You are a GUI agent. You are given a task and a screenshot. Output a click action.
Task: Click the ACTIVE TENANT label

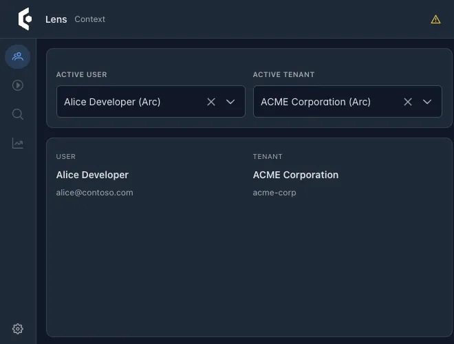tap(283, 75)
